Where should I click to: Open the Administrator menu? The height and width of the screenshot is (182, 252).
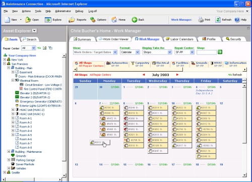[x=63, y=11]
